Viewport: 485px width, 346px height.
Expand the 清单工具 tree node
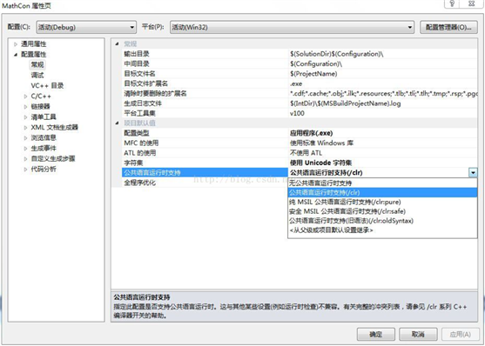coord(25,117)
